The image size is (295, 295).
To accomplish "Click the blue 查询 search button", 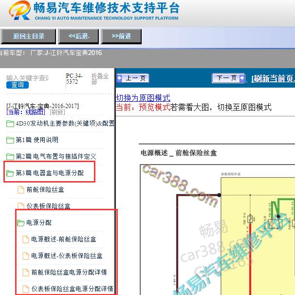I will click(18, 85).
